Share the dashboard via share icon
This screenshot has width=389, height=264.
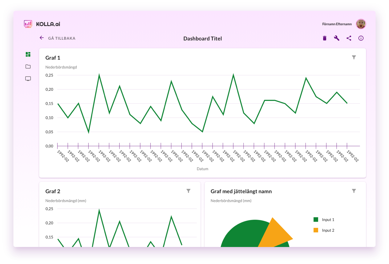click(349, 38)
